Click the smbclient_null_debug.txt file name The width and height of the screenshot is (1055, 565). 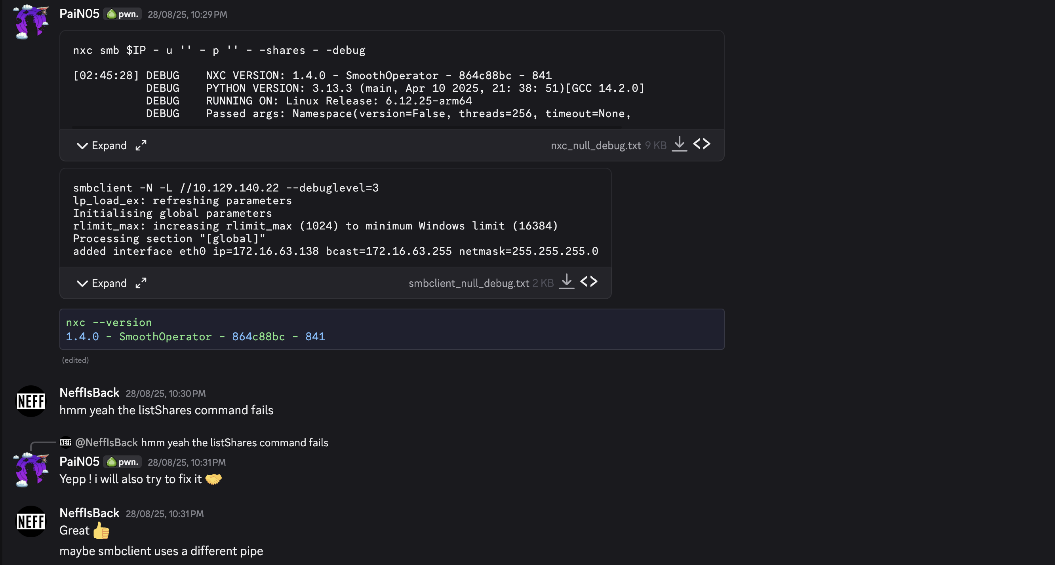[x=468, y=283]
